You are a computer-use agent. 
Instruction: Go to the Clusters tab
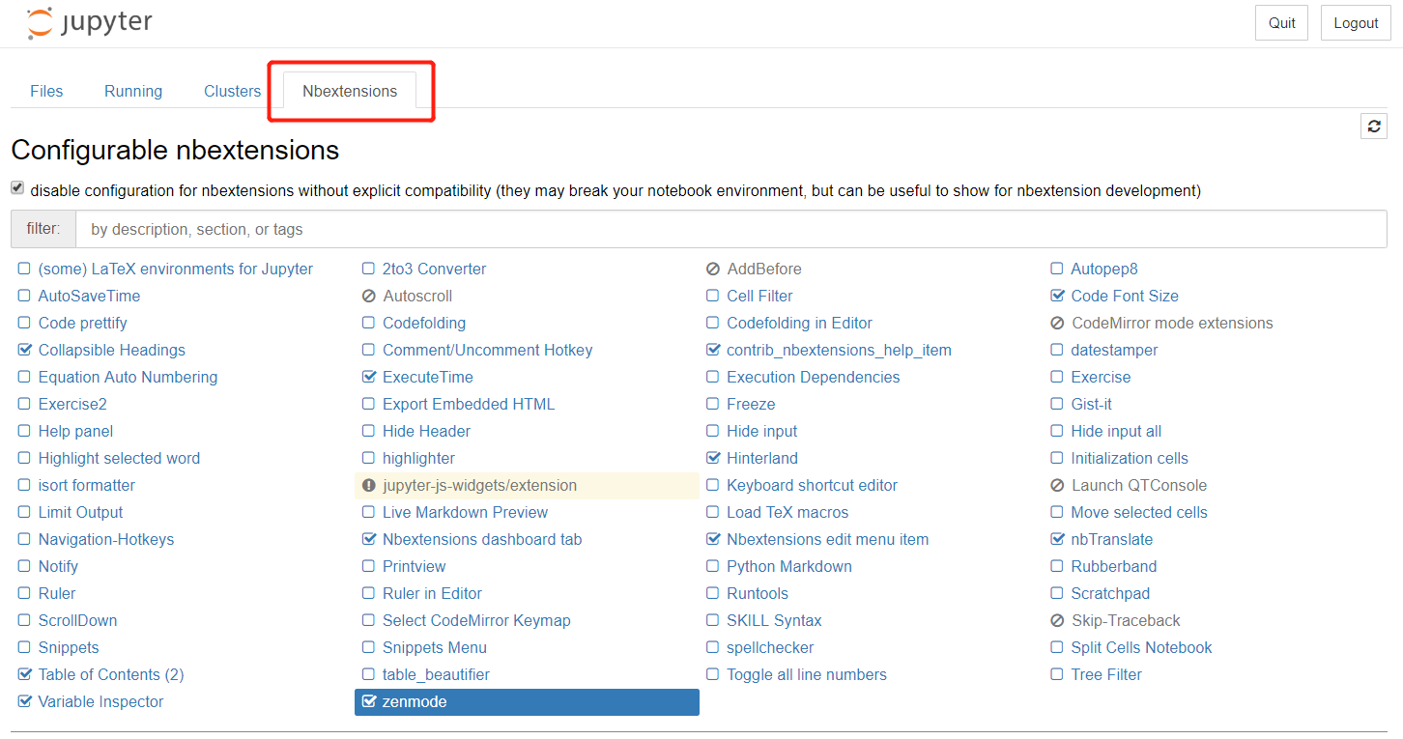pos(232,91)
